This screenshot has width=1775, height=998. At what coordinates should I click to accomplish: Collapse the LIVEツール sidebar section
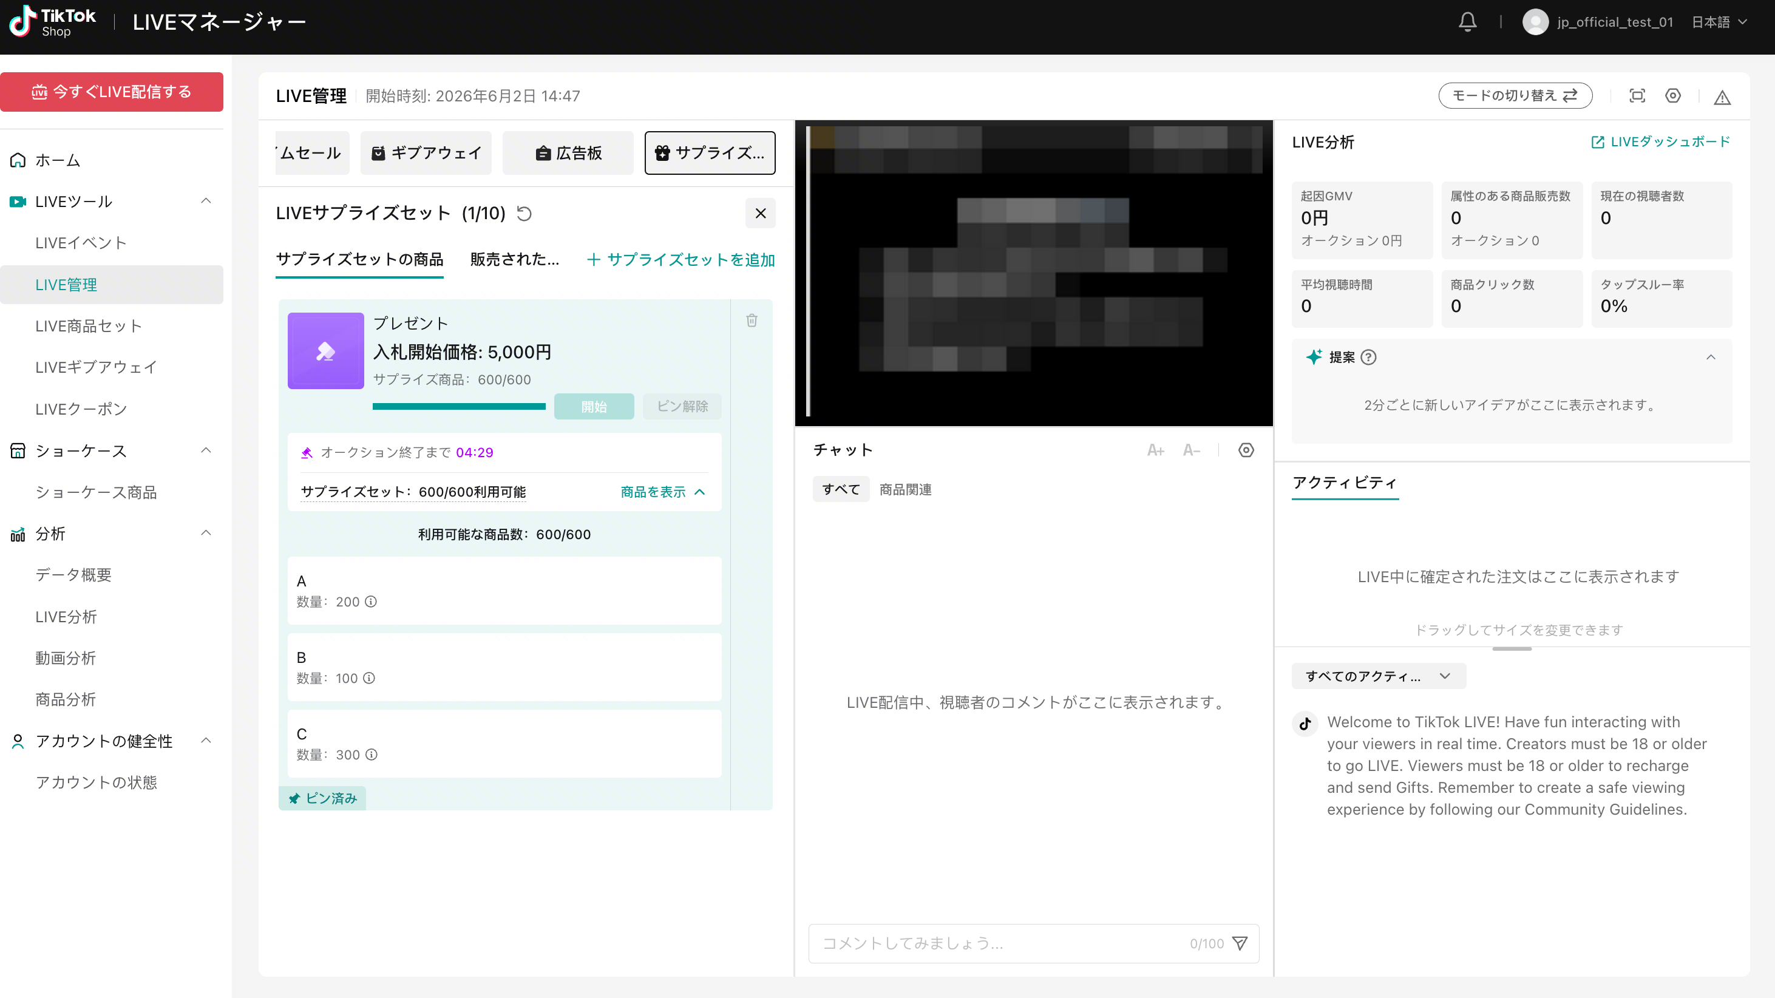click(x=205, y=202)
